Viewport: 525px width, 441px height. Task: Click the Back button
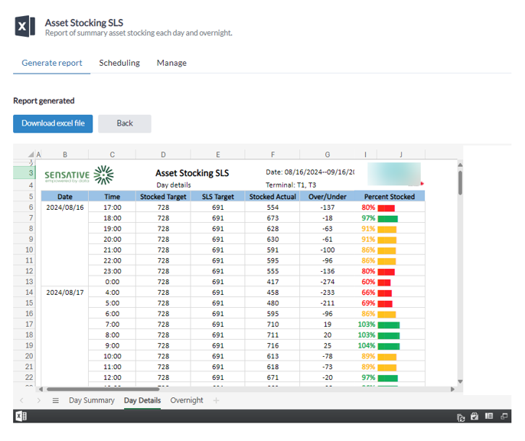coord(125,123)
